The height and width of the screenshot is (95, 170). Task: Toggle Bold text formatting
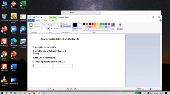[49, 28]
